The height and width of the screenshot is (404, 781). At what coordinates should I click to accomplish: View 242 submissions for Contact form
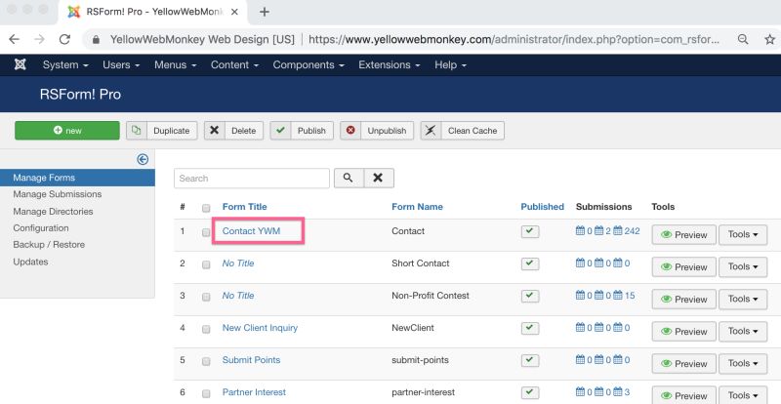coord(627,231)
